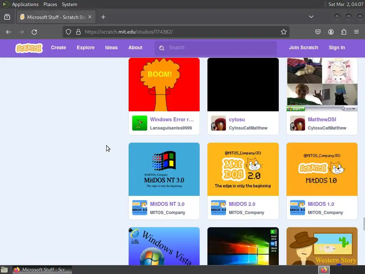The height and width of the screenshot is (274, 365).
Task: Visit MITOS_Company link under MitDOS 2.0
Action: [247, 213]
